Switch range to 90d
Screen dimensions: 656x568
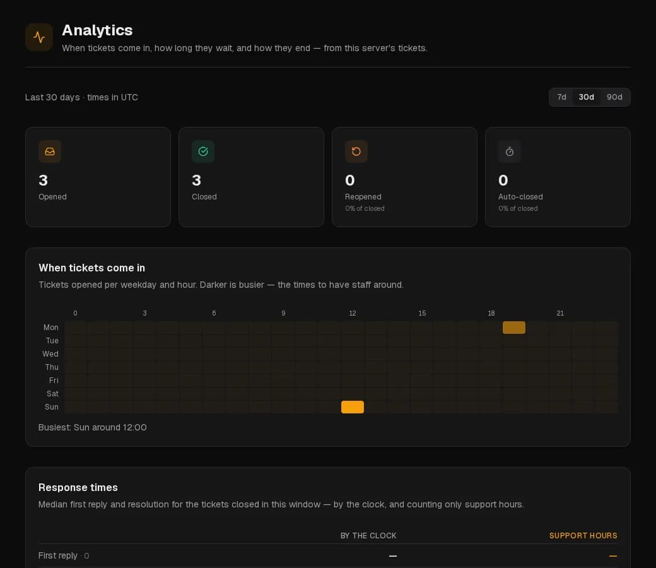point(614,97)
